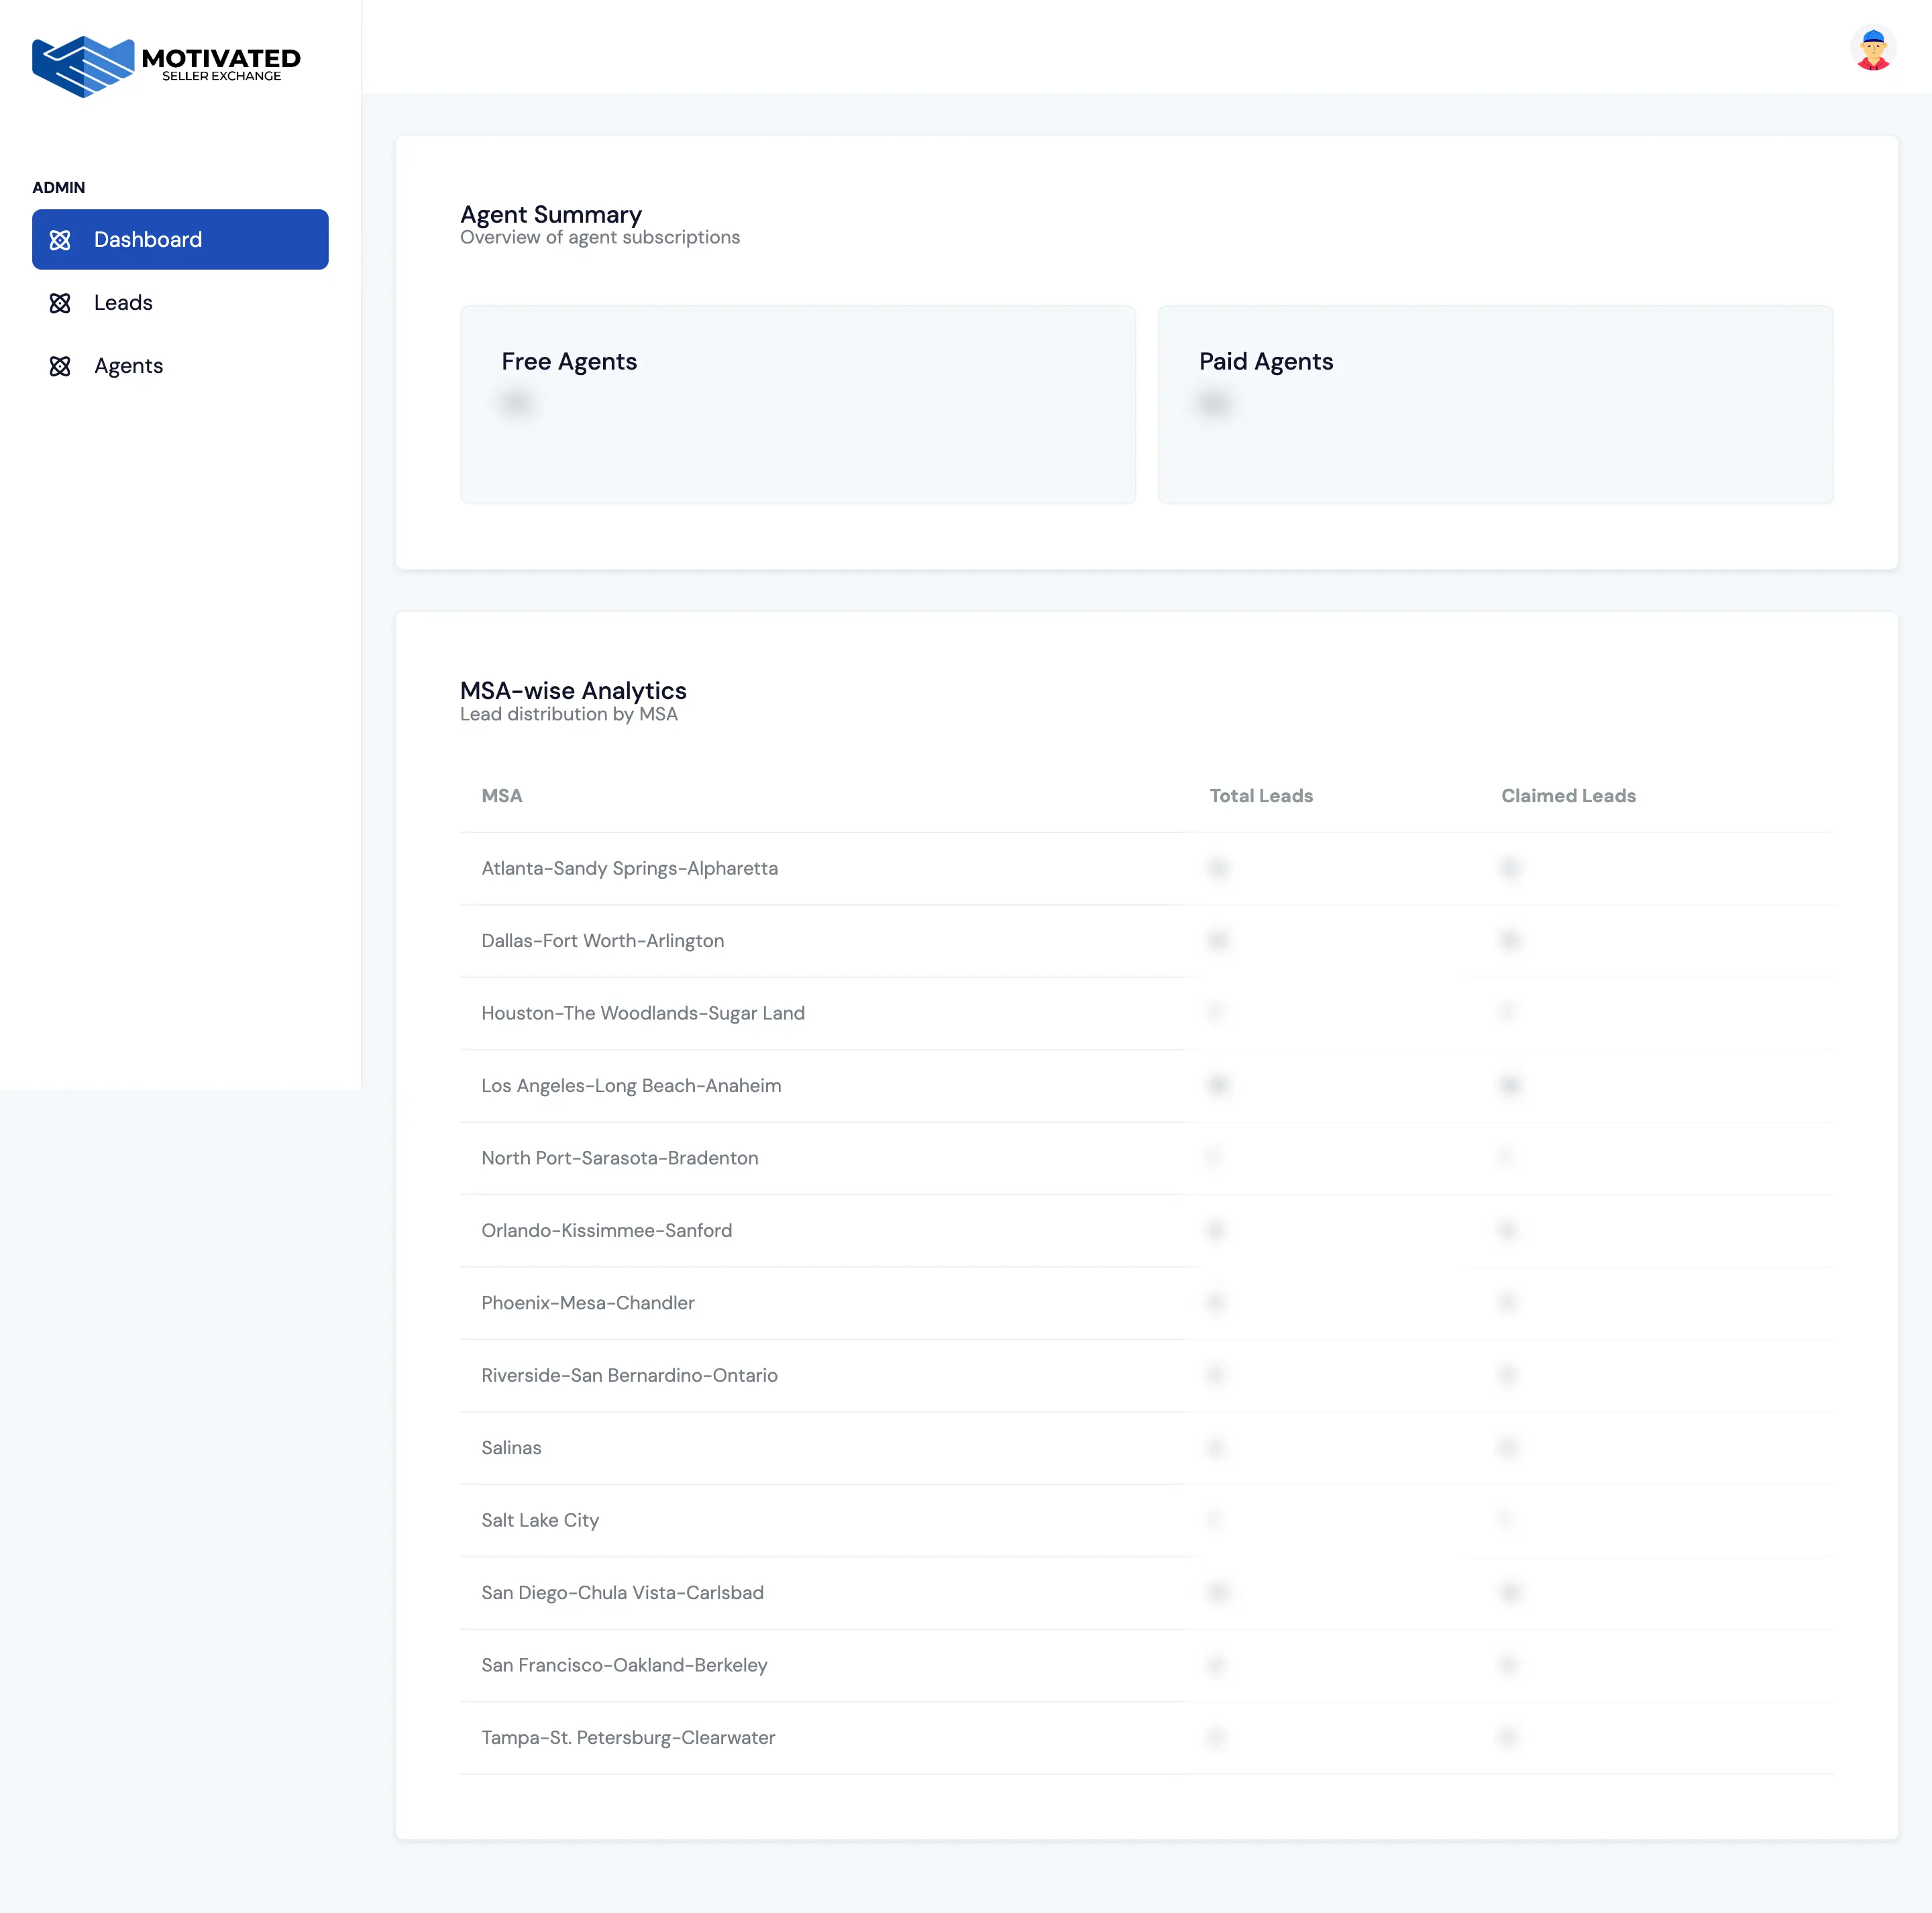Click the Agents icon in the sidebar
Image resolution: width=1932 pixels, height=1913 pixels.
[x=61, y=365]
